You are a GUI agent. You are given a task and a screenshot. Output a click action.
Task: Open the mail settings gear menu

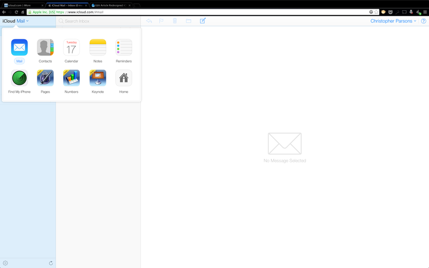click(x=5, y=263)
